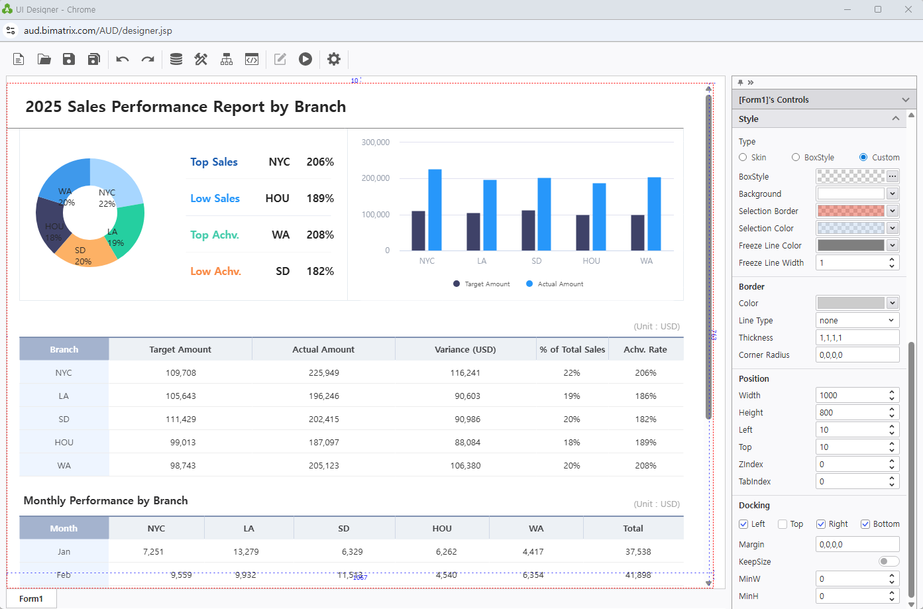The image size is (923, 609).
Task: Check the Top docking checkbox
Action: click(783, 524)
